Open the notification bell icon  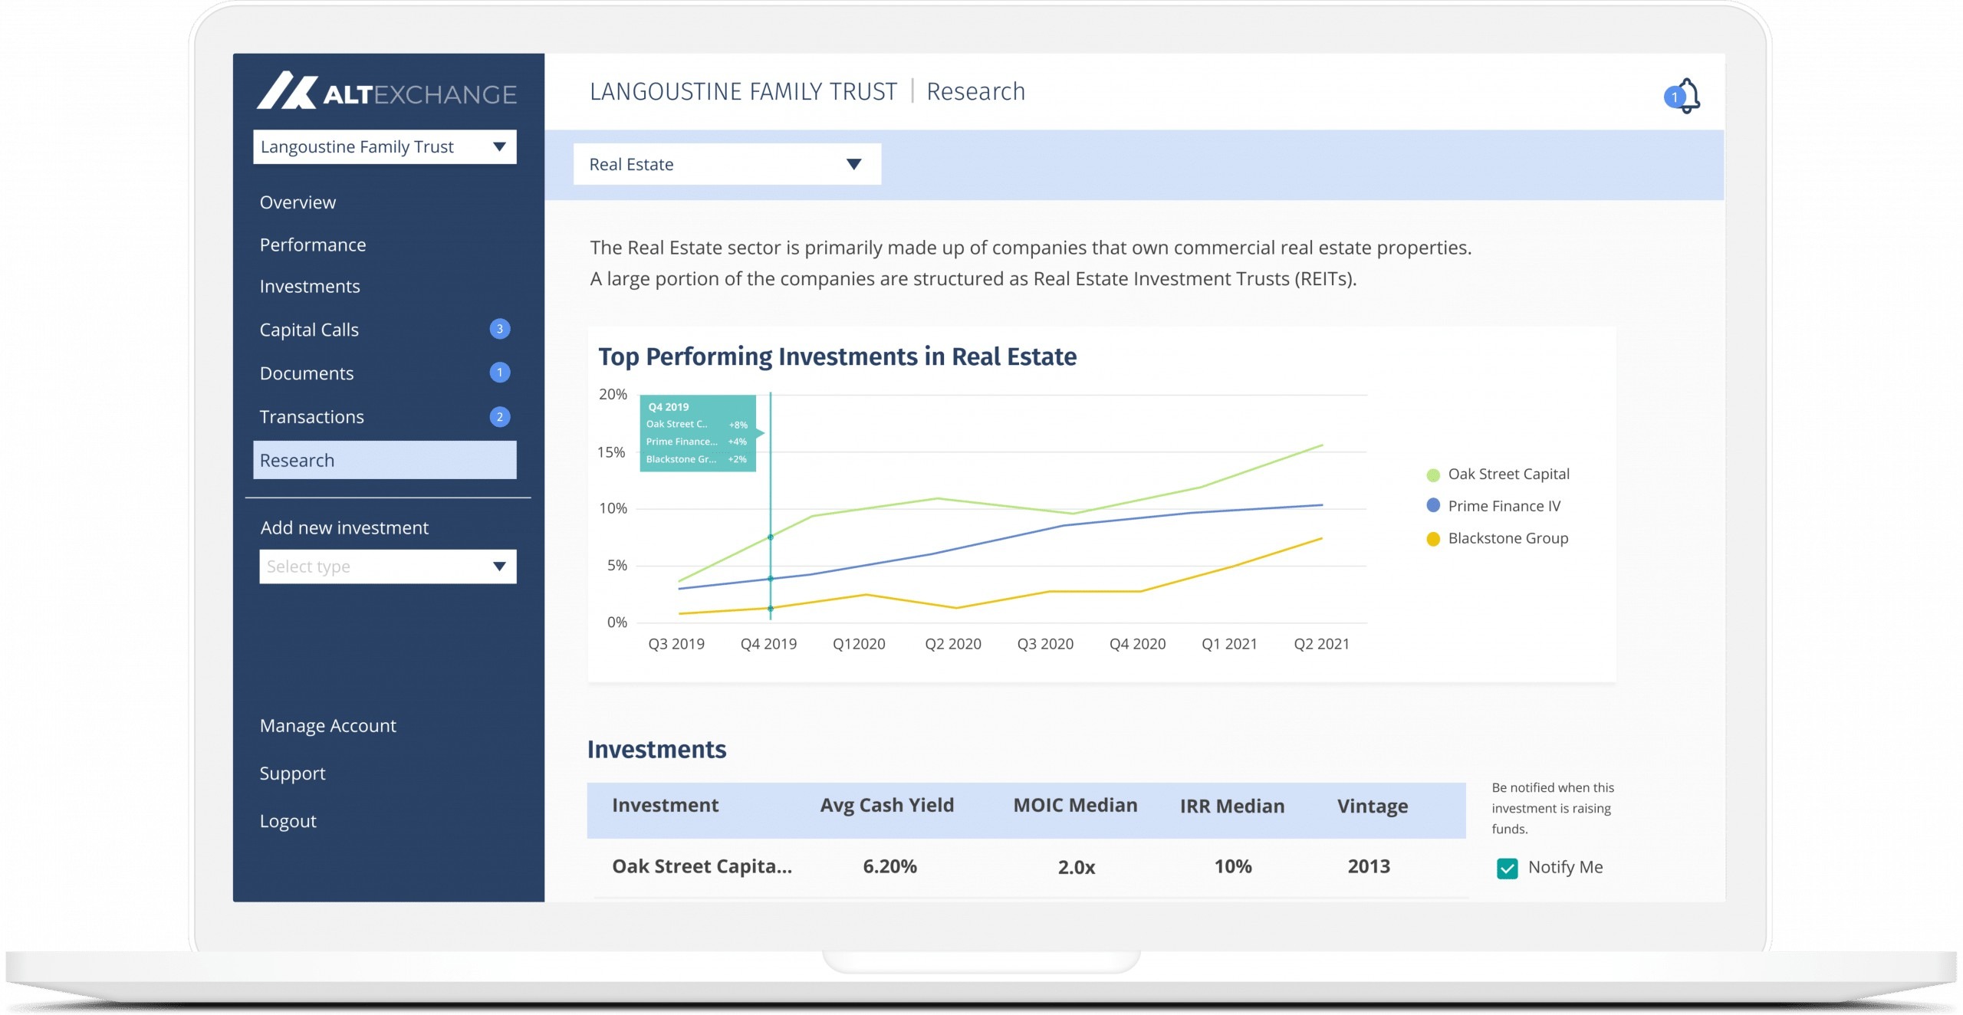coord(1684,96)
